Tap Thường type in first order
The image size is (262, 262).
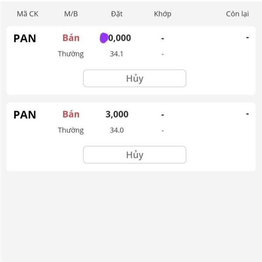pos(71,54)
